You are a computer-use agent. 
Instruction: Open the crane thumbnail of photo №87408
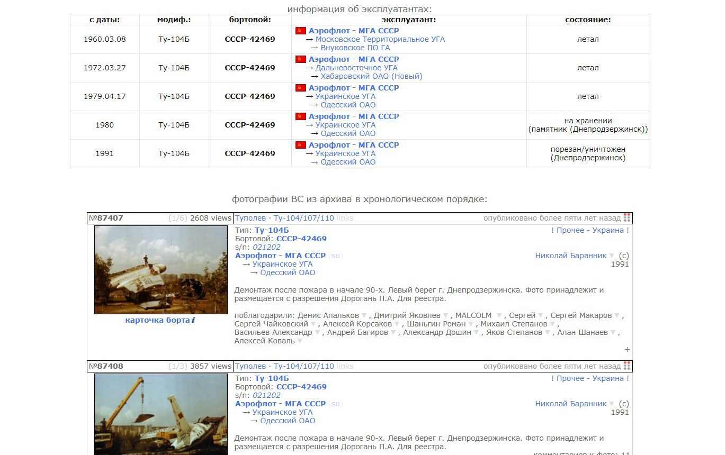[x=160, y=414]
